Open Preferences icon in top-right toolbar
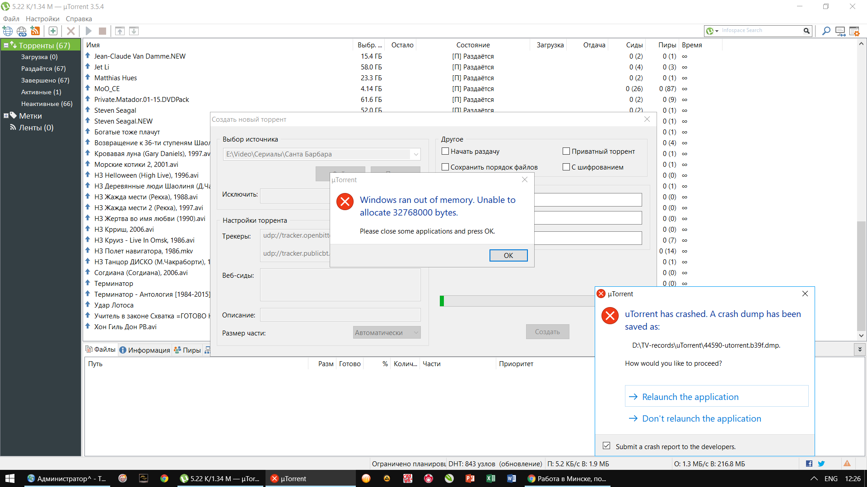This screenshot has height=487, width=867. 854,31
